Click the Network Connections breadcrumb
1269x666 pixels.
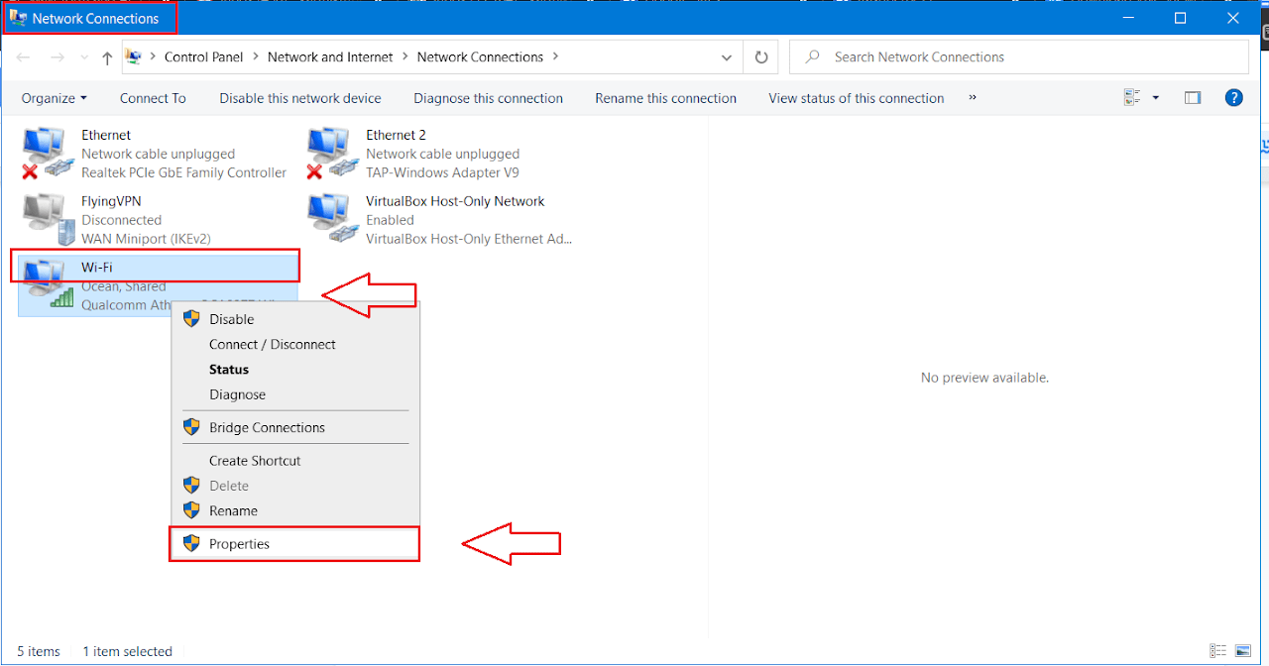[480, 57]
